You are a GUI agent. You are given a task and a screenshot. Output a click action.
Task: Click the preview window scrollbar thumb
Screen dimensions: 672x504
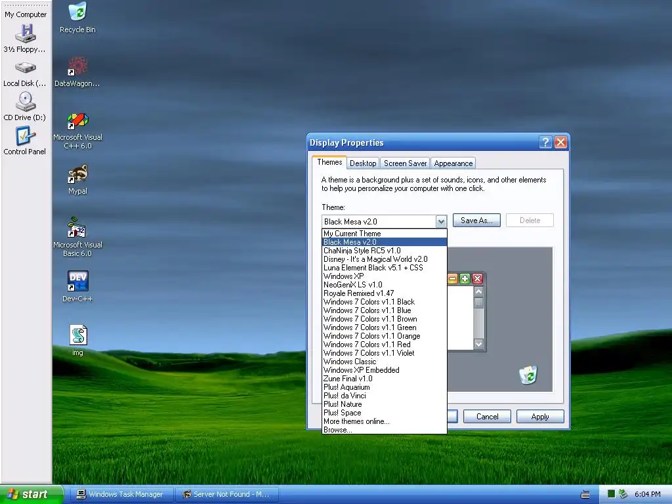(x=478, y=303)
